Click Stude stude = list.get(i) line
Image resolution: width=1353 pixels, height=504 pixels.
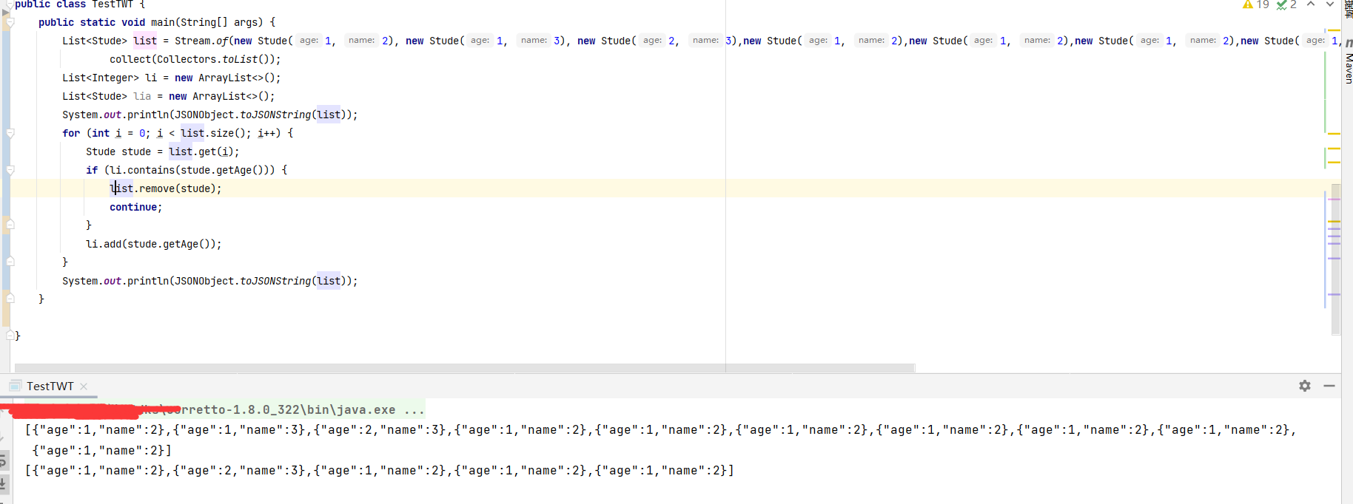point(163,151)
